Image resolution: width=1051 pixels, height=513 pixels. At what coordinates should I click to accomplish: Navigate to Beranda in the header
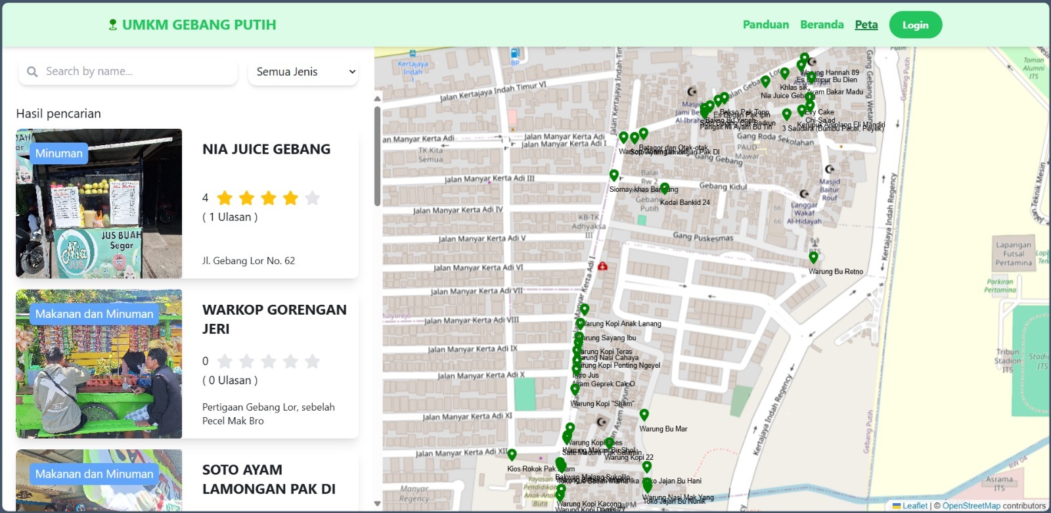click(821, 24)
